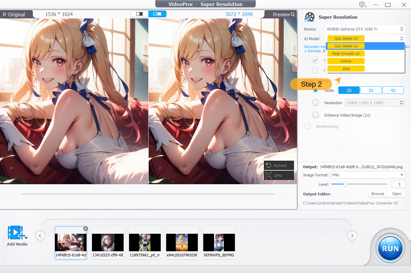Screen dimensions: 411x273
Task: Open the output folder
Action: [397, 194]
